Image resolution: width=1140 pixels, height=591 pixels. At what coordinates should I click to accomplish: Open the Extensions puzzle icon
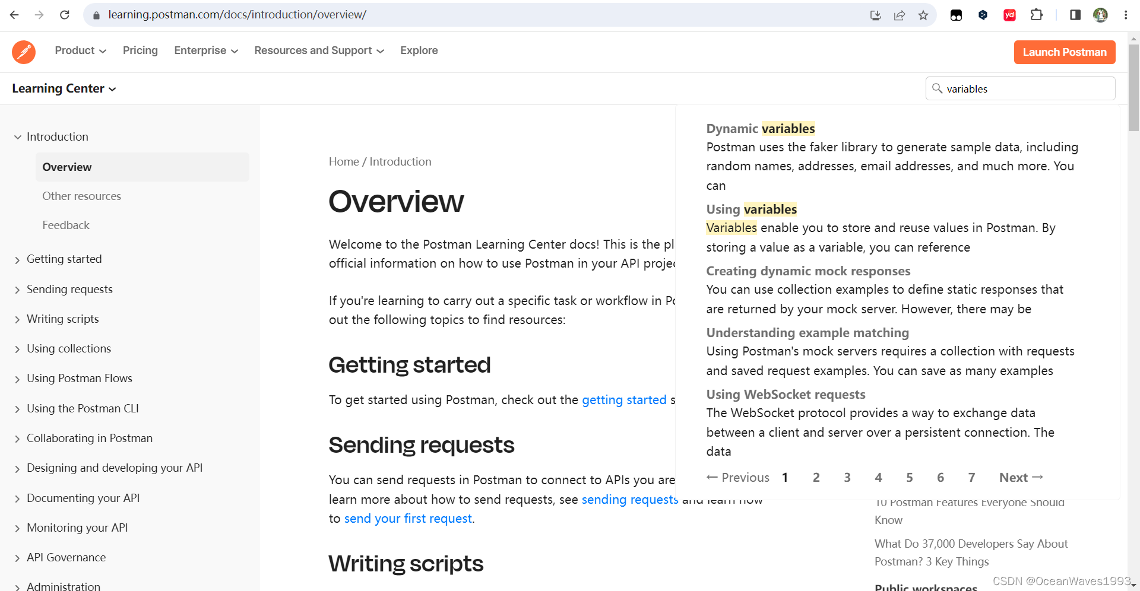[x=1037, y=15]
